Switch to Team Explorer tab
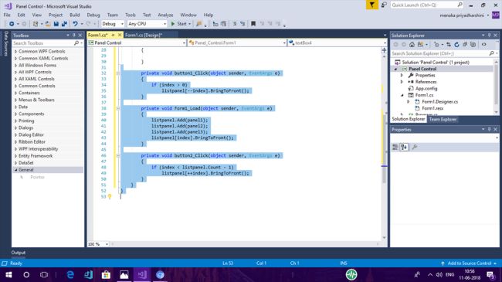The width and height of the screenshot is (502, 282). pos(443,119)
